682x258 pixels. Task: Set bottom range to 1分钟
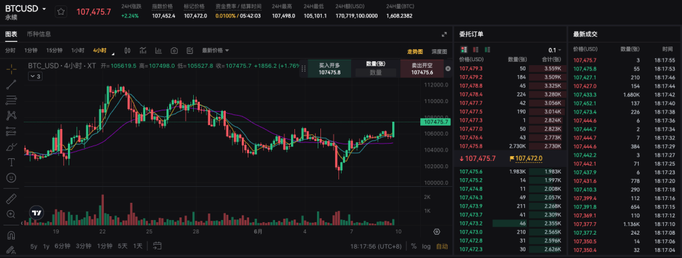(105, 246)
